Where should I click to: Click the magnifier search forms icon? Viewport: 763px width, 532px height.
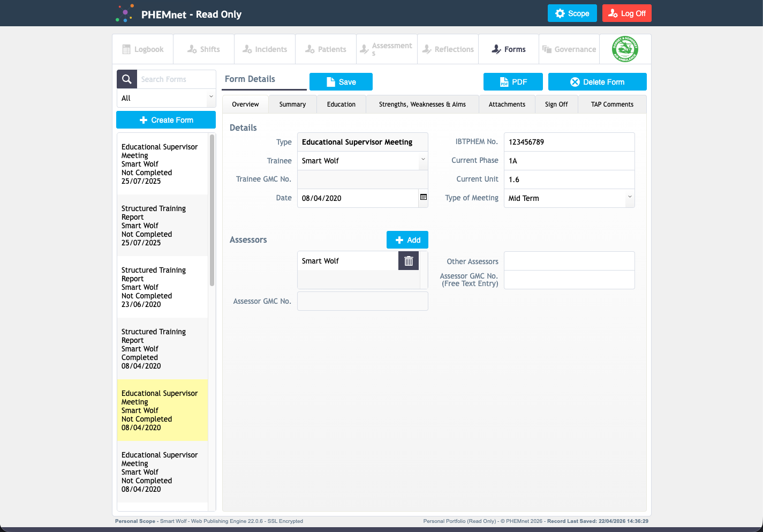[127, 79]
